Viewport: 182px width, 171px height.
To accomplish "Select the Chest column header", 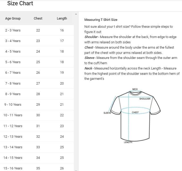I will click(38, 19).
